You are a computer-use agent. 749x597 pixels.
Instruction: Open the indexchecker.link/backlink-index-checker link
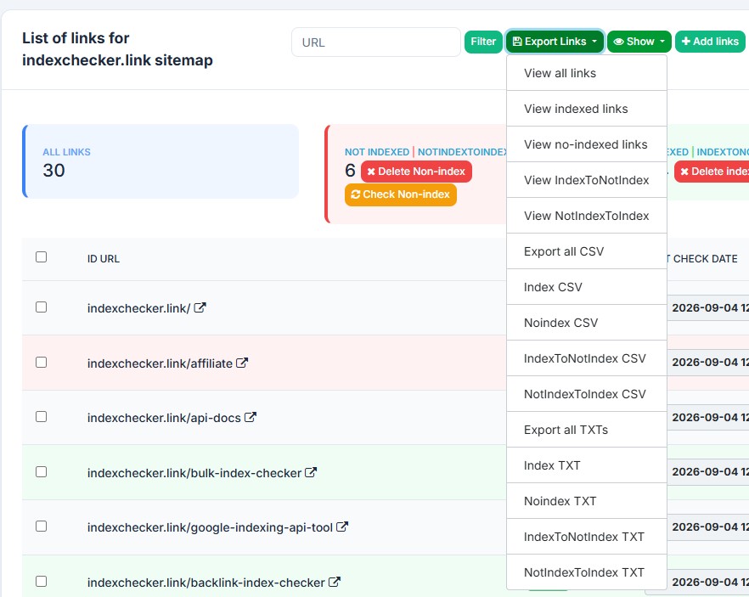(206, 583)
